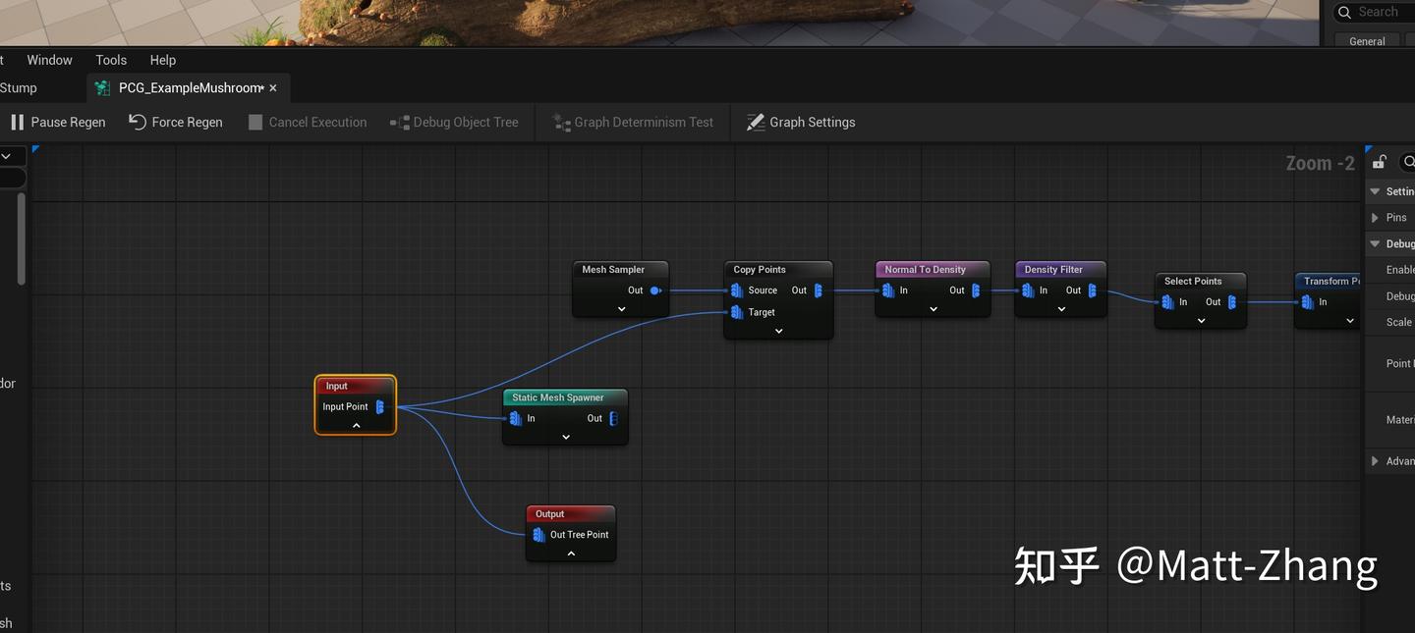Screen dimensions: 1415x633
Task: Click the left panel vertical scrollbar
Action: [22, 238]
